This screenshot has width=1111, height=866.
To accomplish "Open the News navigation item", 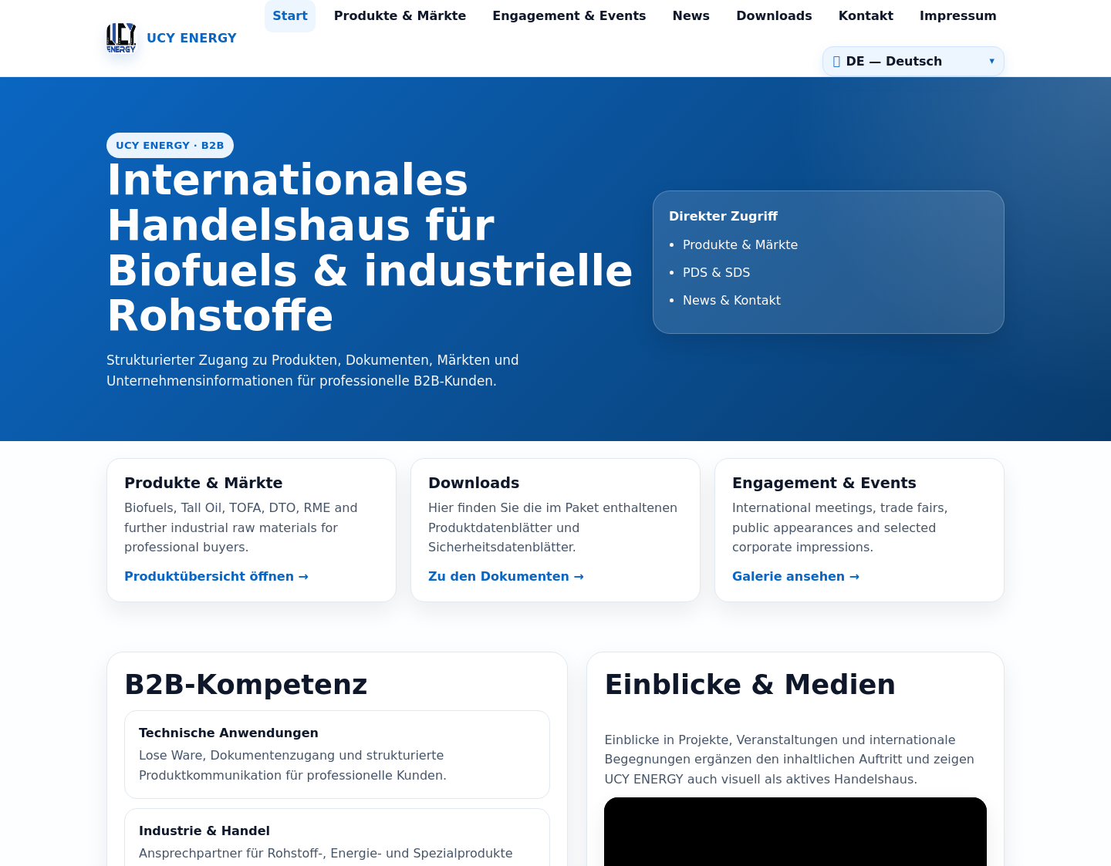I will tap(691, 15).
